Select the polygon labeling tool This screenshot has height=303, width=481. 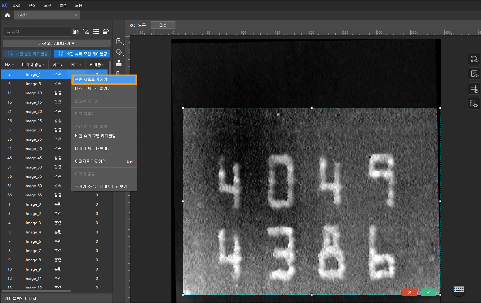(x=119, y=41)
